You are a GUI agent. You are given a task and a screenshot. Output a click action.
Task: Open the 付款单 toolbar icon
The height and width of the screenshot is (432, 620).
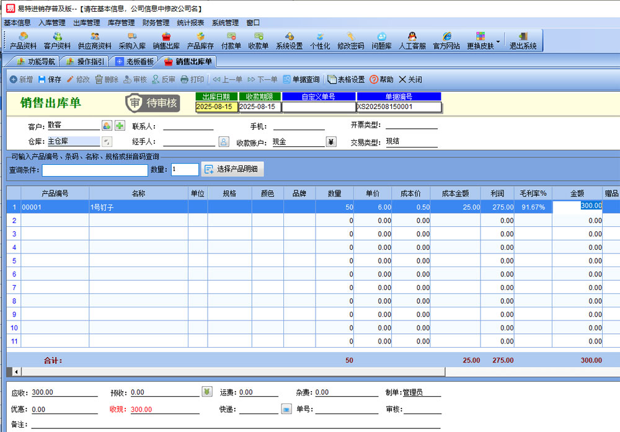tap(231, 41)
